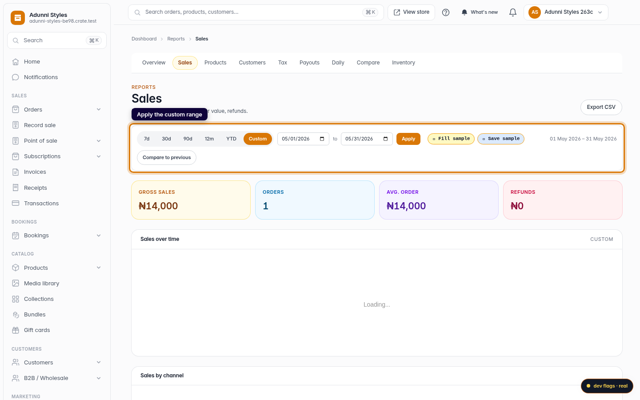The height and width of the screenshot is (400, 640).
Task: Click the Home icon in sidebar
Action: (x=16, y=62)
